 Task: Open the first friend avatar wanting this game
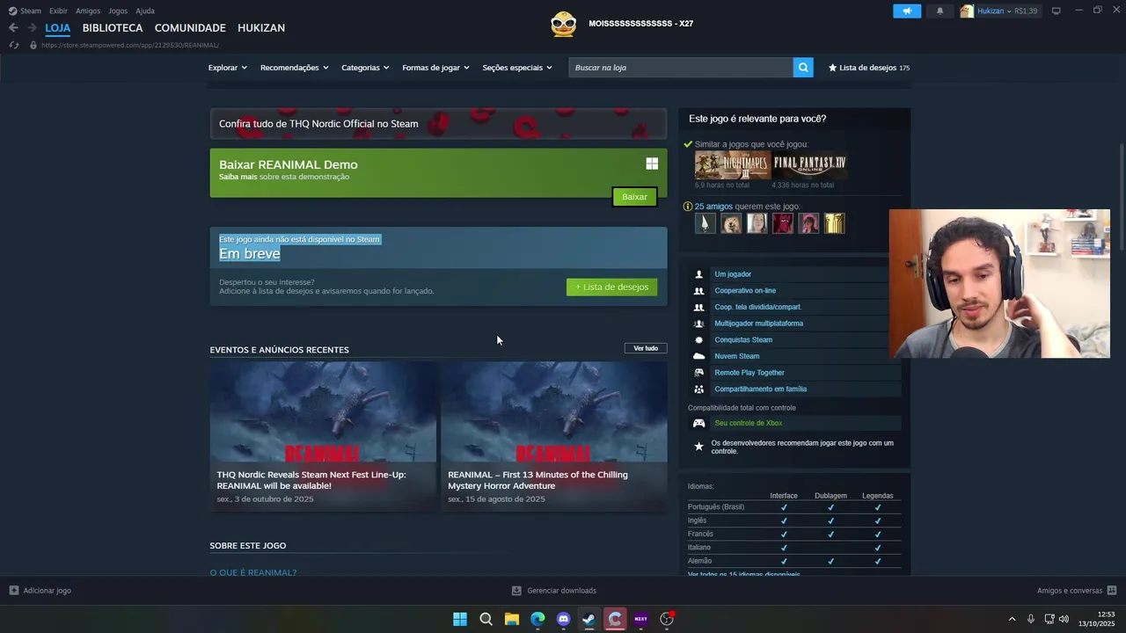(705, 223)
